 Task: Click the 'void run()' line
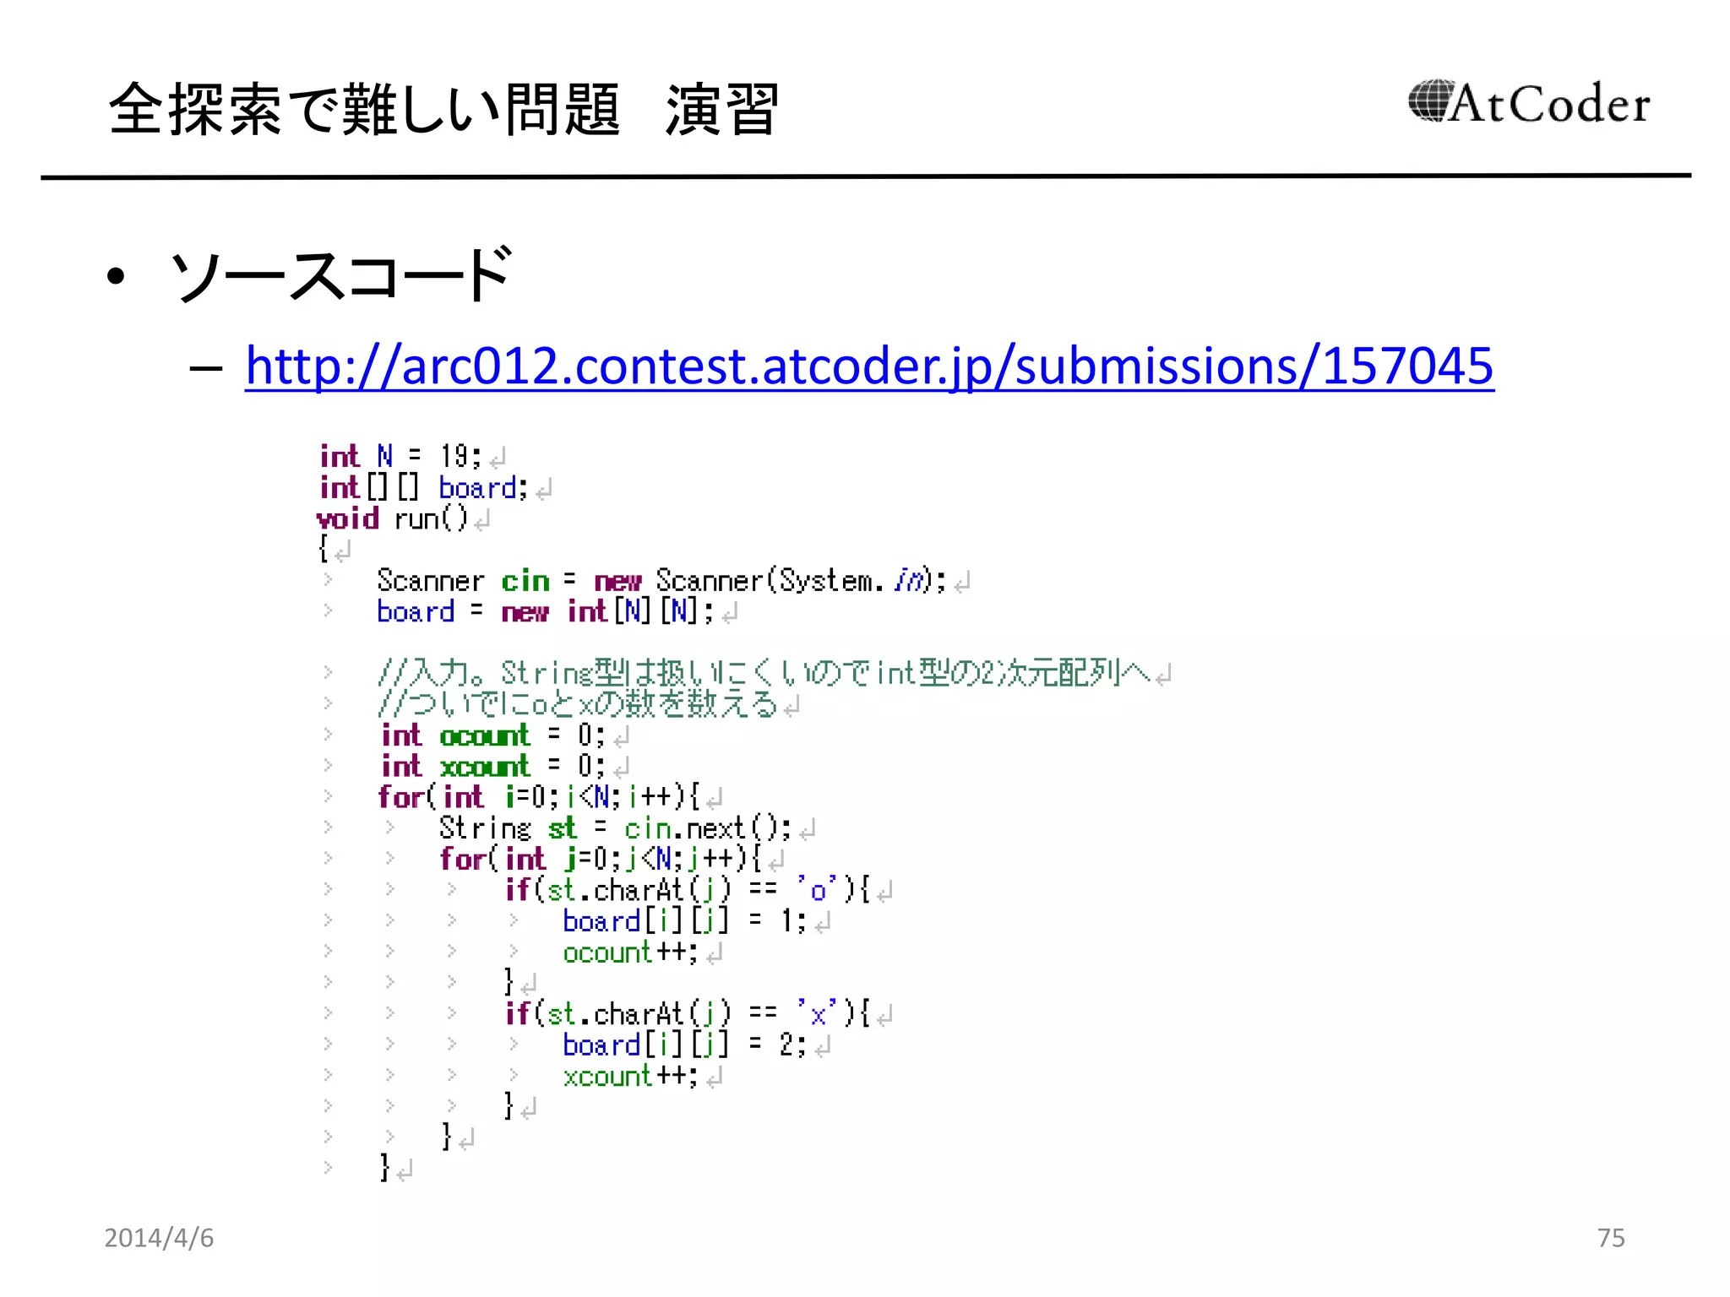(x=392, y=518)
